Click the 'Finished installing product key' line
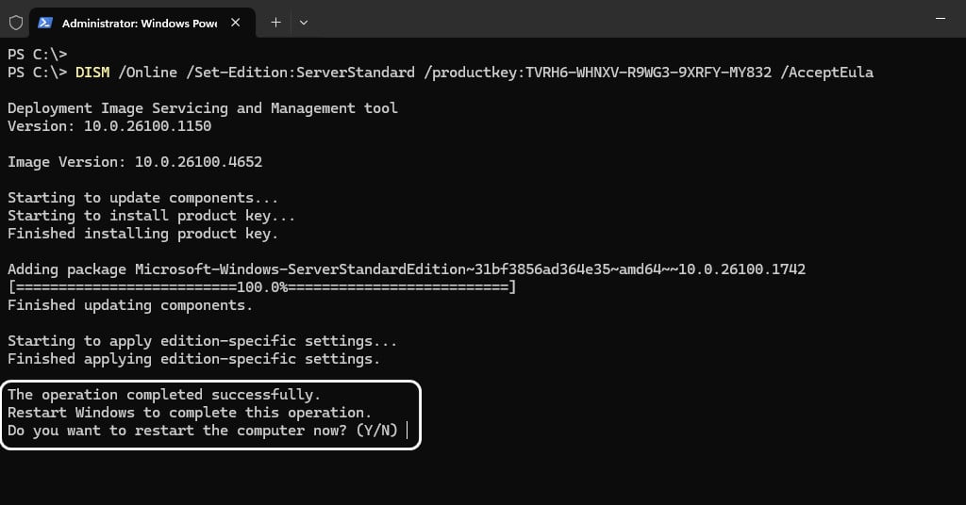Image resolution: width=966 pixels, height=505 pixels. [x=143, y=234]
